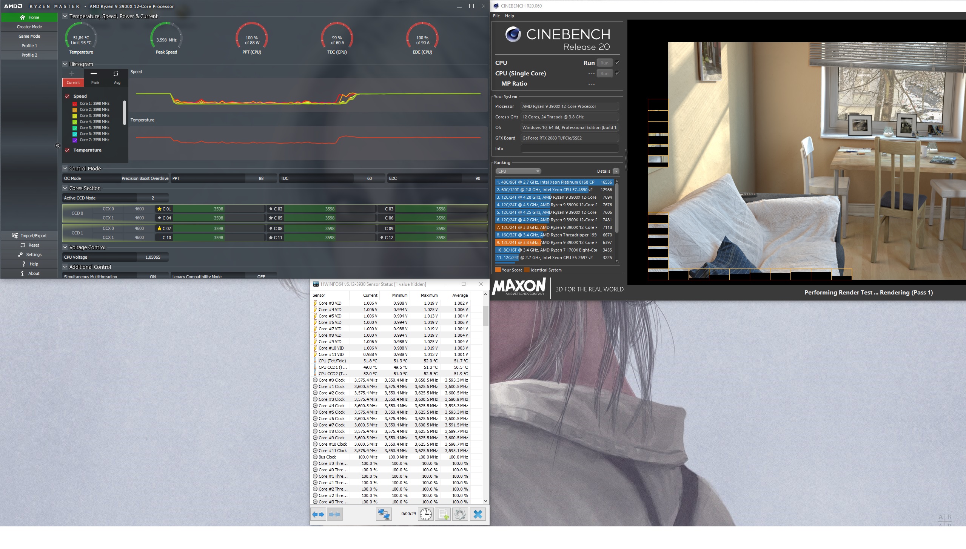Click the HWiNFO remote network monitors icon
The image size is (966, 549).
coord(384,514)
